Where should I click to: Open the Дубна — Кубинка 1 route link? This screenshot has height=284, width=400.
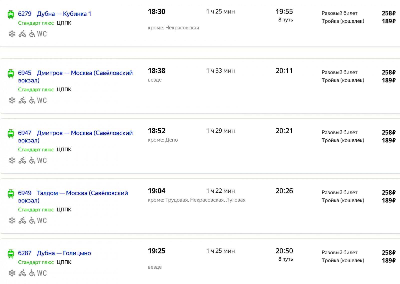64,14
